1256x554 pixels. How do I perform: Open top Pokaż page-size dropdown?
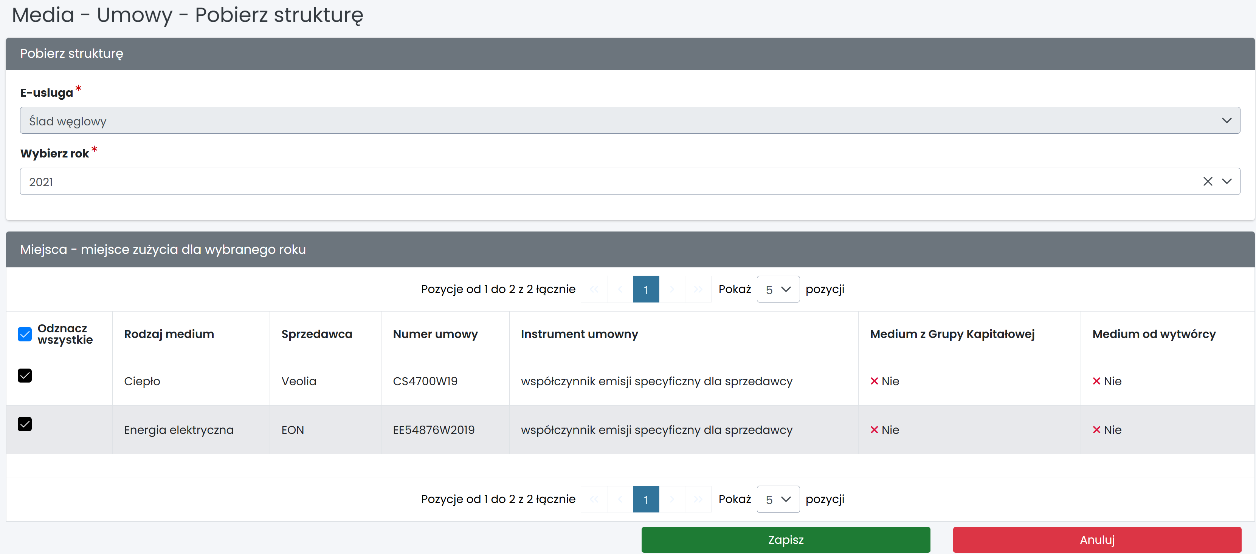[x=778, y=289]
